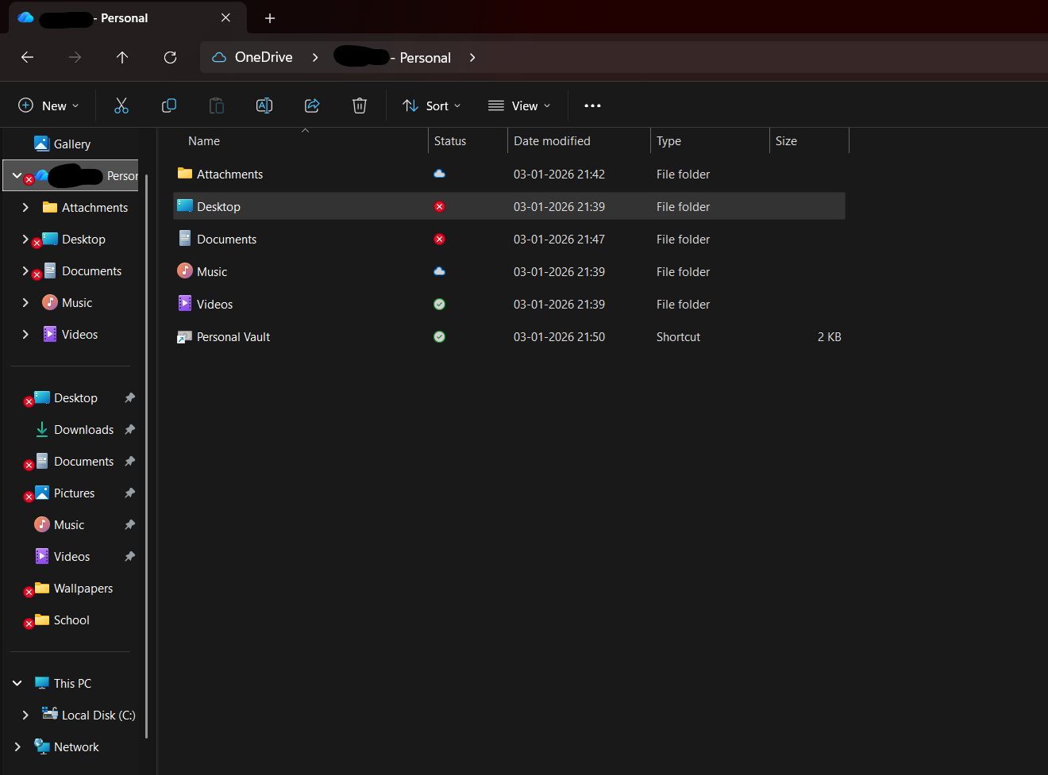This screenshot has width=1048, height=775.
Task: Open the School folder in the sidebar
Action: pos(71,620)
